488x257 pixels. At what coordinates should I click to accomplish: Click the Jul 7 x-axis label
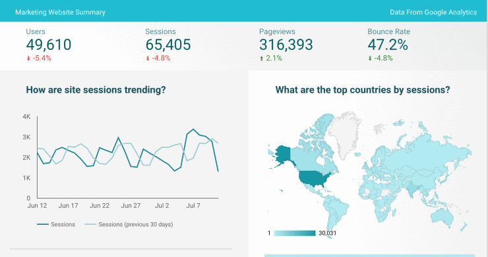(x=193, y=206)
